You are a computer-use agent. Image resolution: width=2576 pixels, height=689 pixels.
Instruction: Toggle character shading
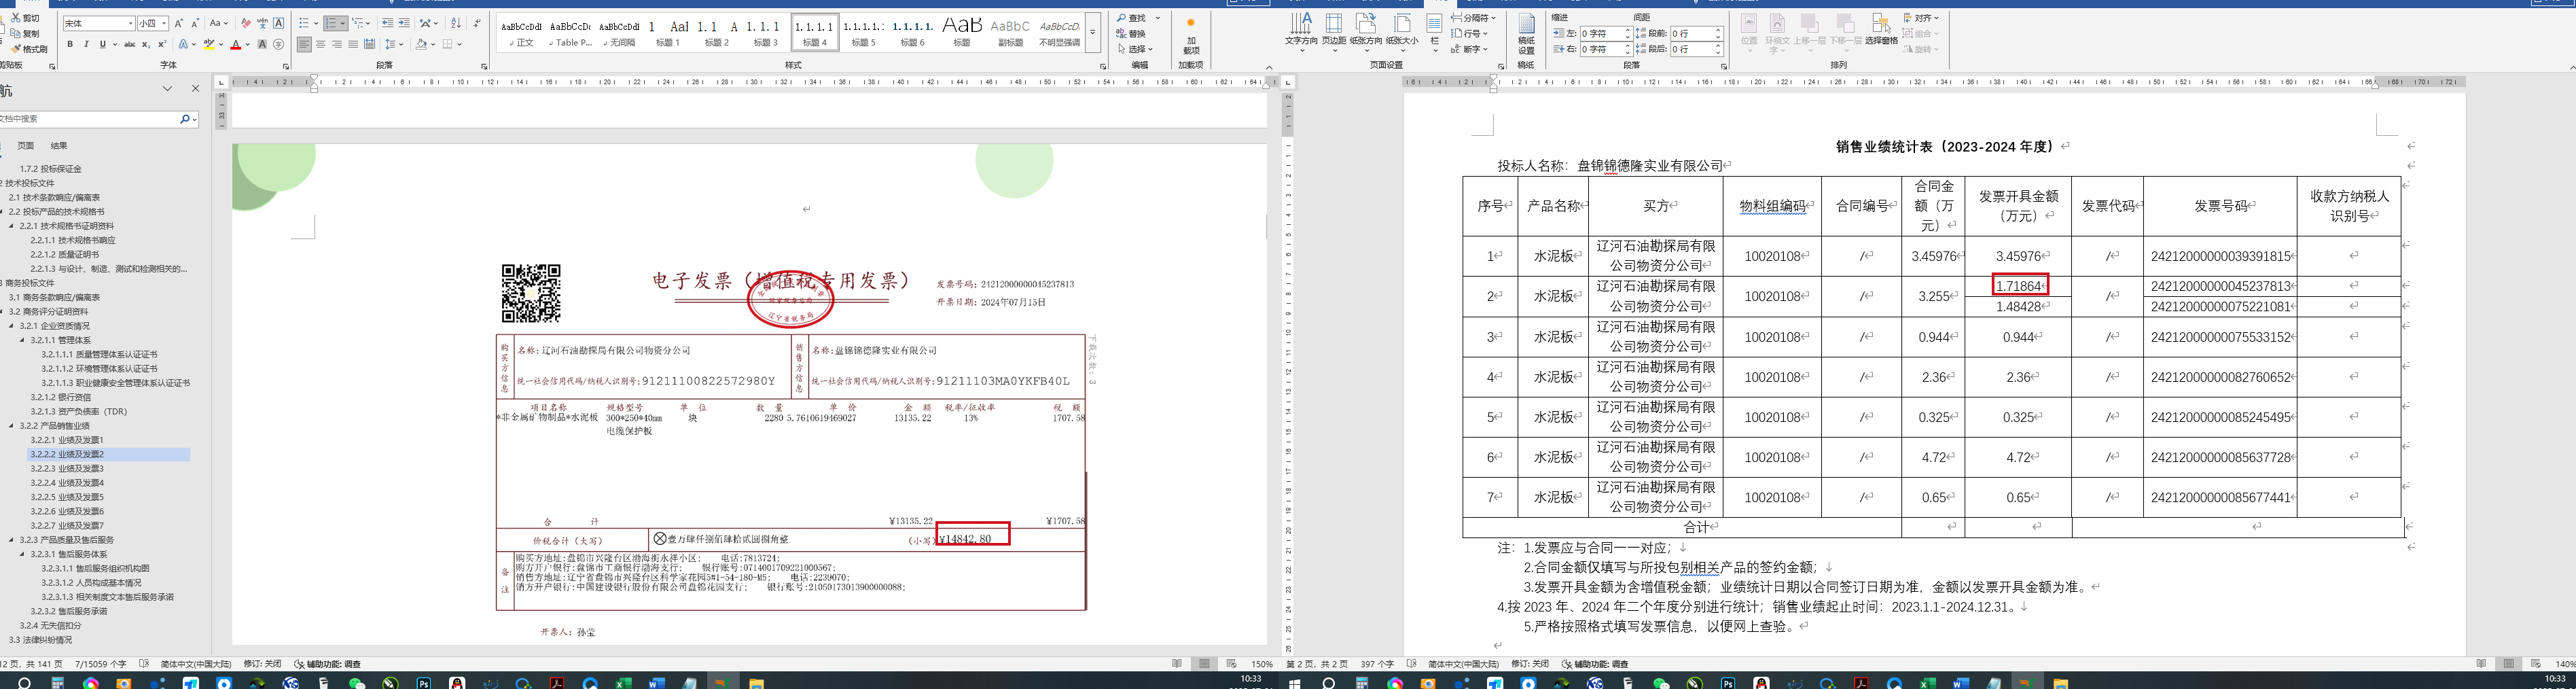click(262, 44)
